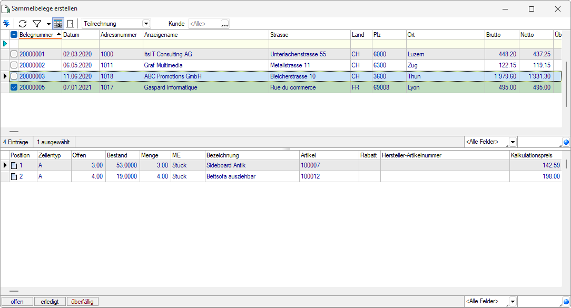
Task: Open the filter options dropdown arrow
Action: point(48,24)
